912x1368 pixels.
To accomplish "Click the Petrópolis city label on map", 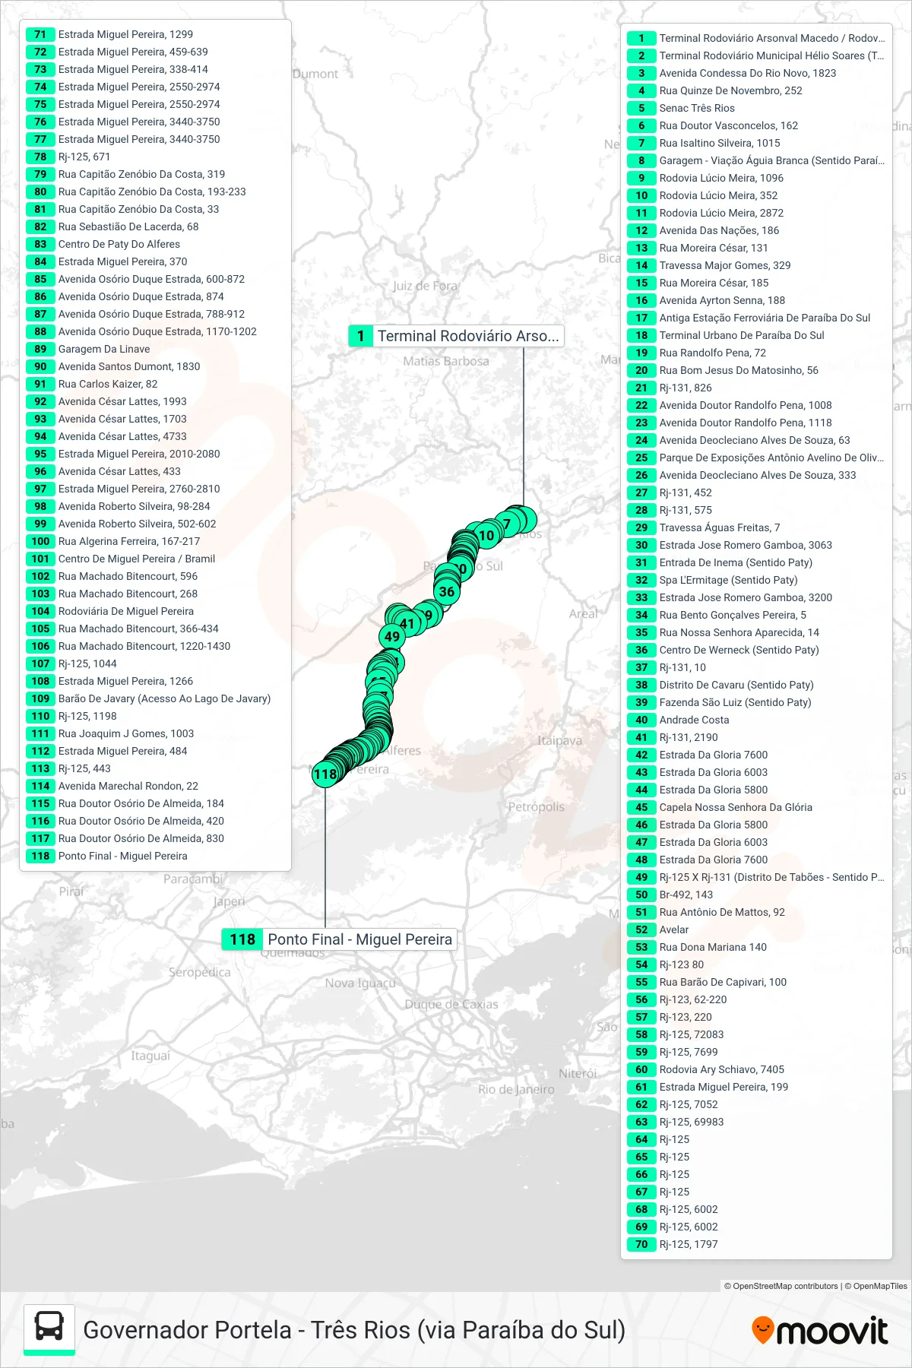I will (x=537, y=806).
